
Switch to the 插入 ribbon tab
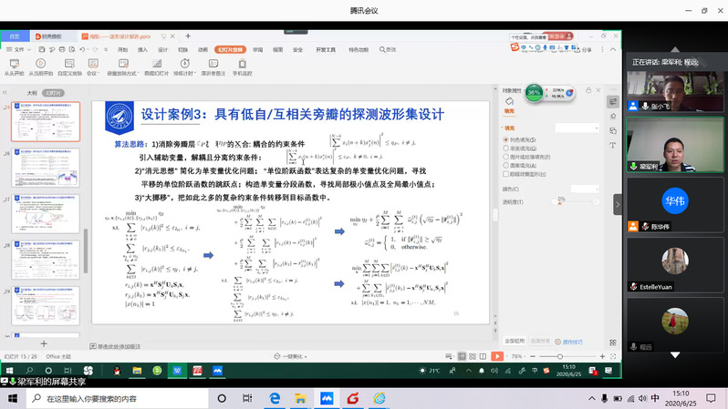click(142, 49)
